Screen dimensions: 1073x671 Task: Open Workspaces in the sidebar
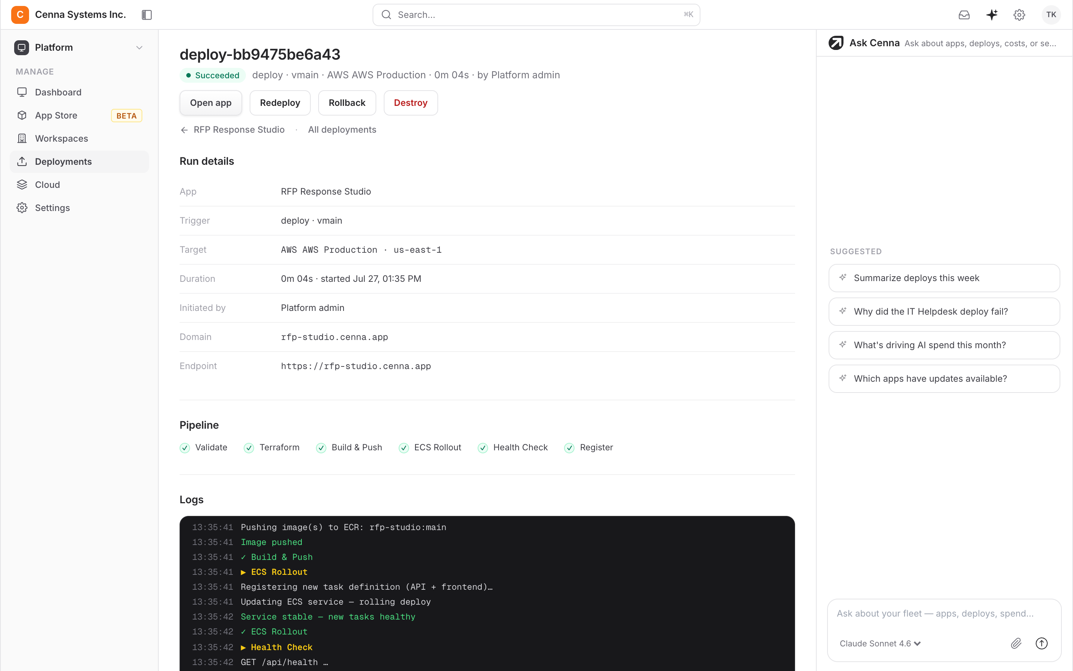click(x=79, y=138)
